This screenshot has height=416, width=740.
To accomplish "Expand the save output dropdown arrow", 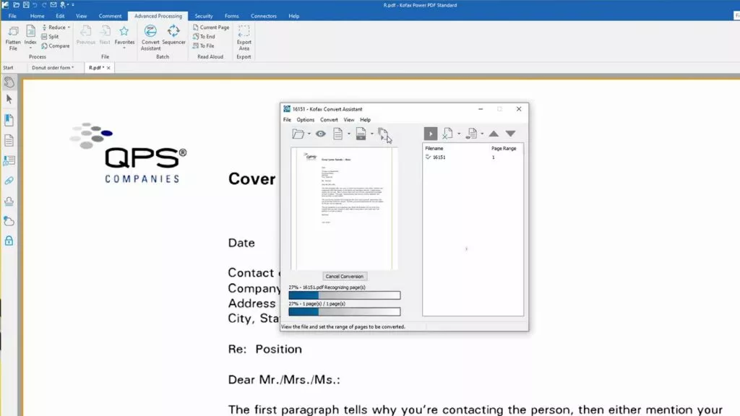I will point(372,134).
